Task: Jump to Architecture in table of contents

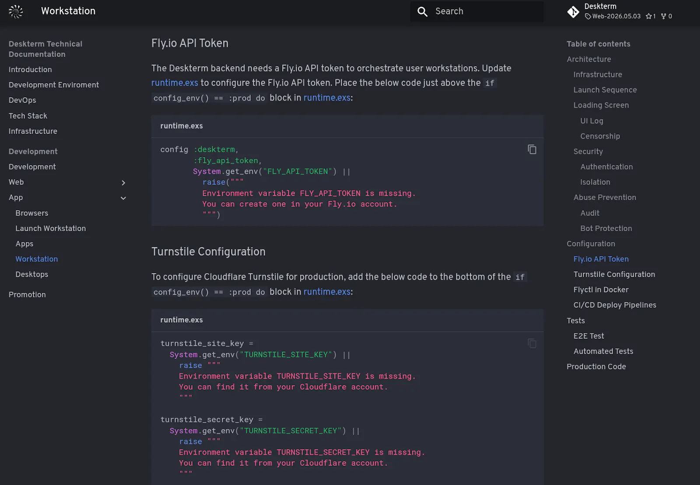Action: point(589,59)
